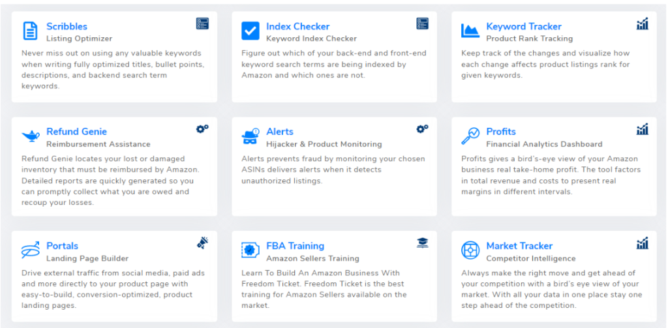Open the Scribbles title link

[x=67, y=27]
